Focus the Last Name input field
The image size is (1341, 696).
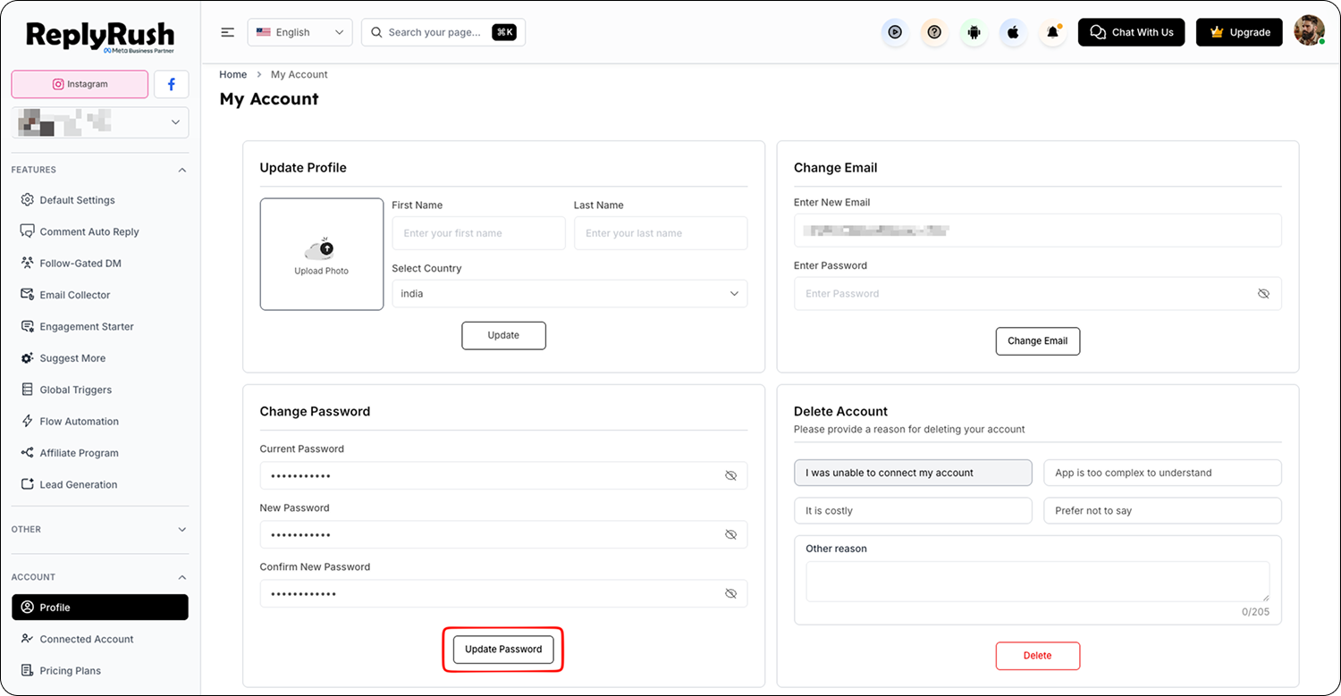[x=661, y=233]
